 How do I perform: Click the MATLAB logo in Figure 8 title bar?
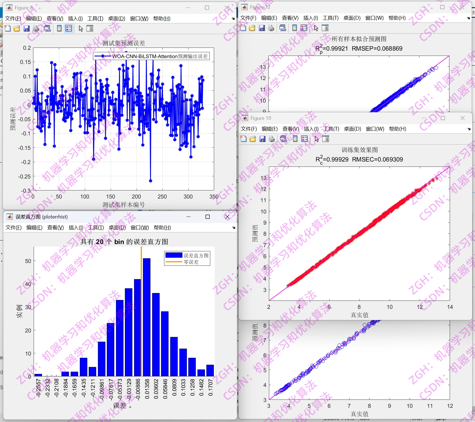pyautogui.click(x=9, y=8)
